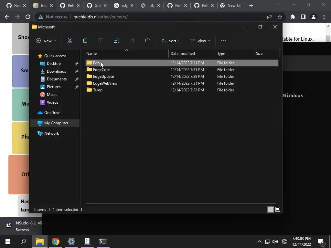Open the Windows Start menu
Image resolution: width=331 pixels, height=248 pixels.
pyautogui.click(x=8, y=242)
